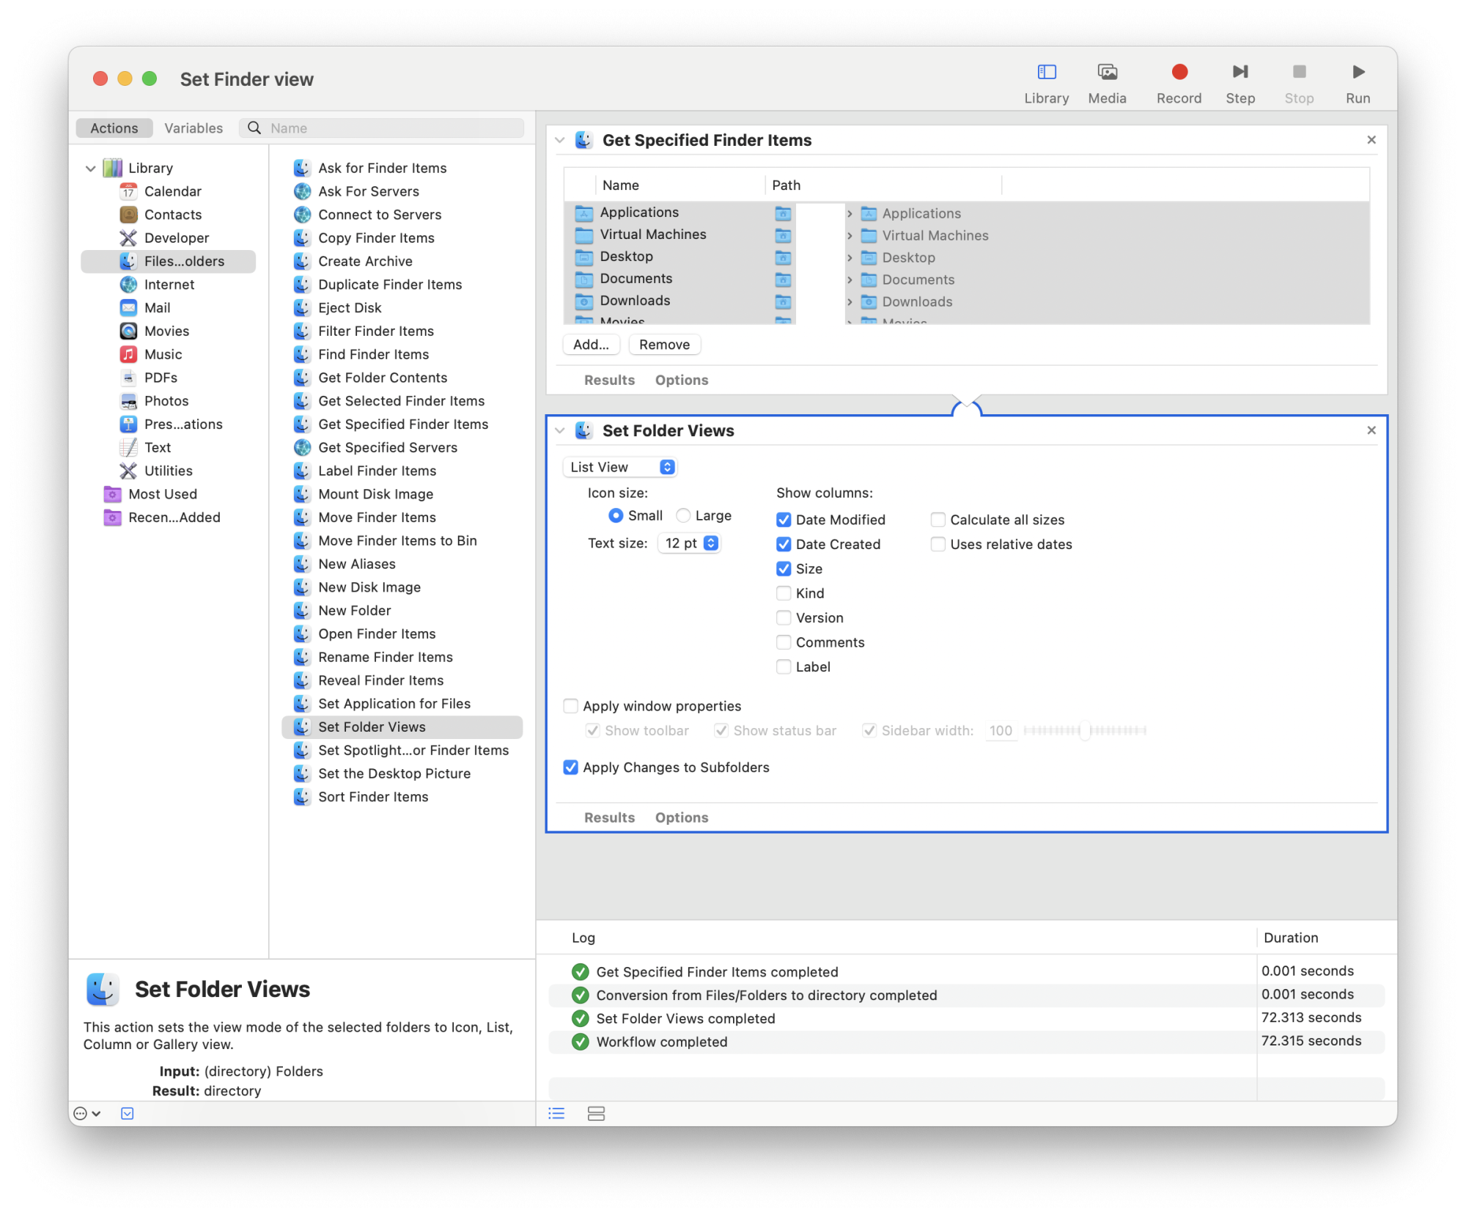Toggle Apply Changes to Subfolders checkbox

(x=569, y=766)
